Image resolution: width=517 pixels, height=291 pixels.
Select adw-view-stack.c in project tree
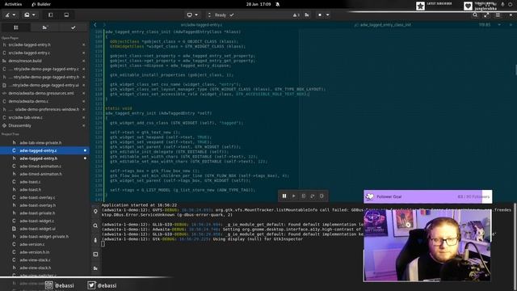[44, 260]
